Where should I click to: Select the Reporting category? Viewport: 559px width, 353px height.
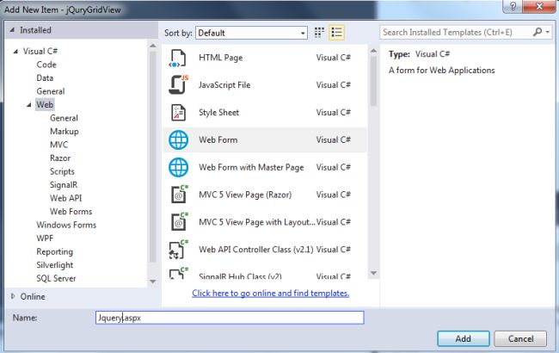pos(54,251)
